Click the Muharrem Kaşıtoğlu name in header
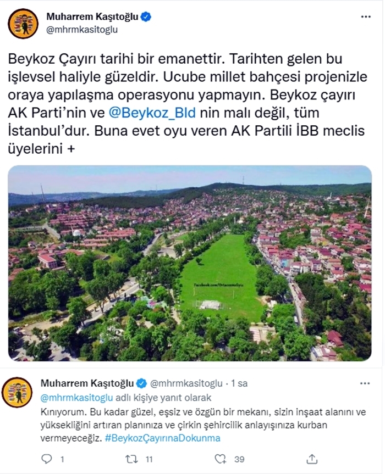This screenshot has width=385, height=474. tap(92, 16)
